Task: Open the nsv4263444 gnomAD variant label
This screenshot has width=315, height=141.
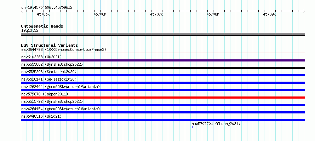Action: [61, 87]
